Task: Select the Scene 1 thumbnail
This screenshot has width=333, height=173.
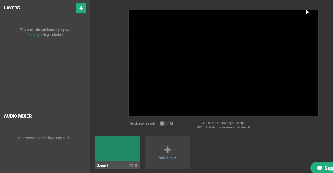Action: coord(118,149)
